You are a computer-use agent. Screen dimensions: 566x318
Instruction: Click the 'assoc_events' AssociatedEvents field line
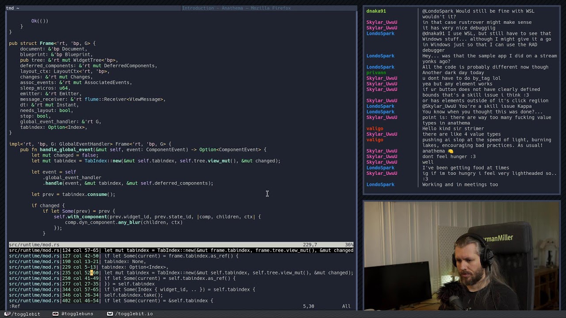pyautogui.click(x=76, y=83)
